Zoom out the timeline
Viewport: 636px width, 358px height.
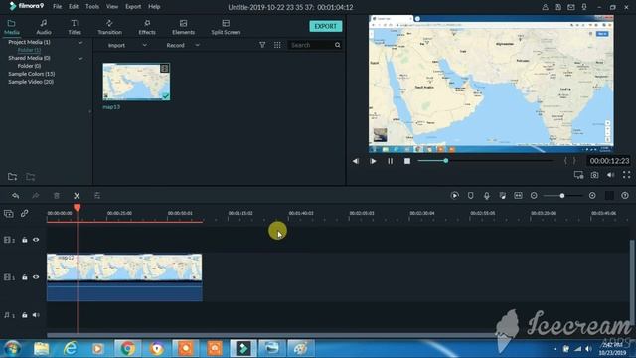tap(534, 196)
